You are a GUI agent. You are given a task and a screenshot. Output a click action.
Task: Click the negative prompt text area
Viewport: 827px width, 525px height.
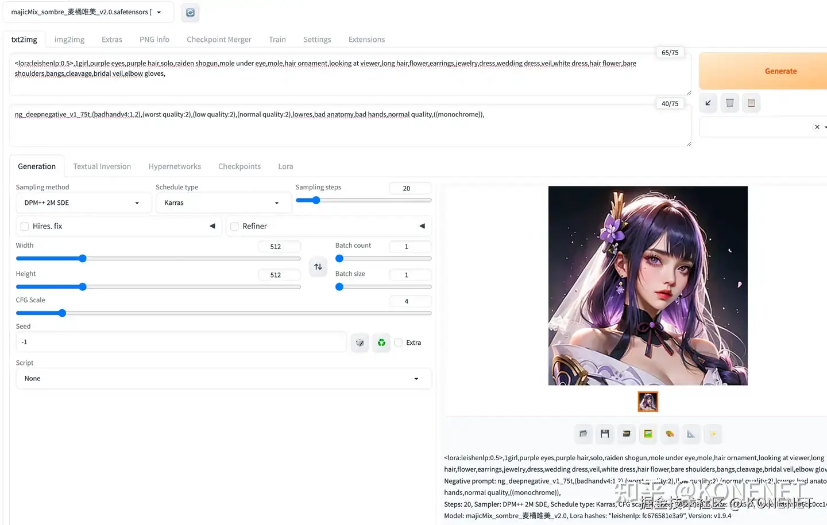(350, 126)
